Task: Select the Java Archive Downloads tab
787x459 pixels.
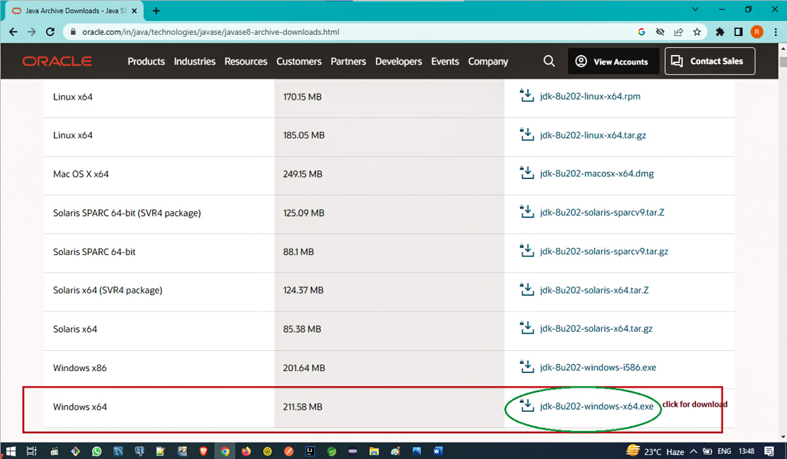Action: 72,10
